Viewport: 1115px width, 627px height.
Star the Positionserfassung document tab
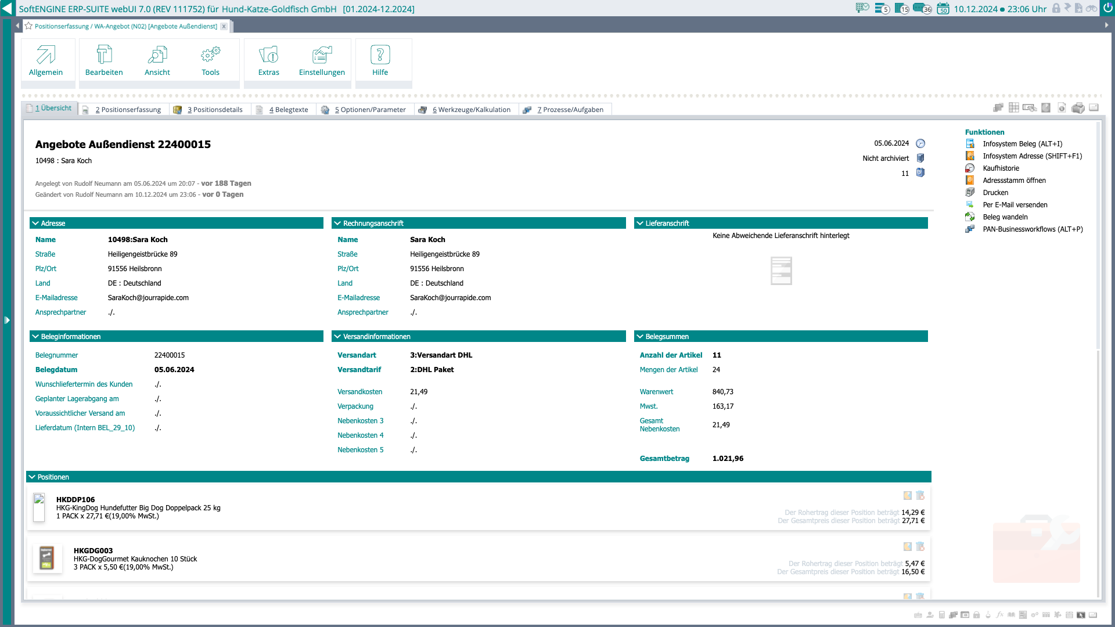coord(28,26)
